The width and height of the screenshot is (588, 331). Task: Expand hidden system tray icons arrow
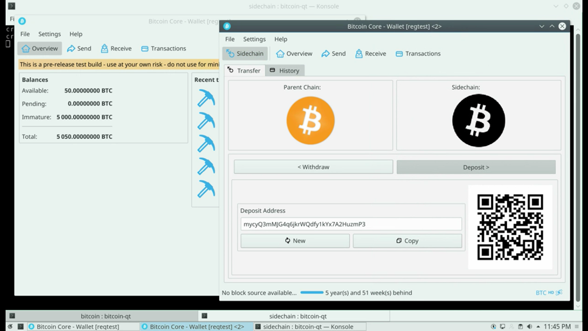click(538, 327)
